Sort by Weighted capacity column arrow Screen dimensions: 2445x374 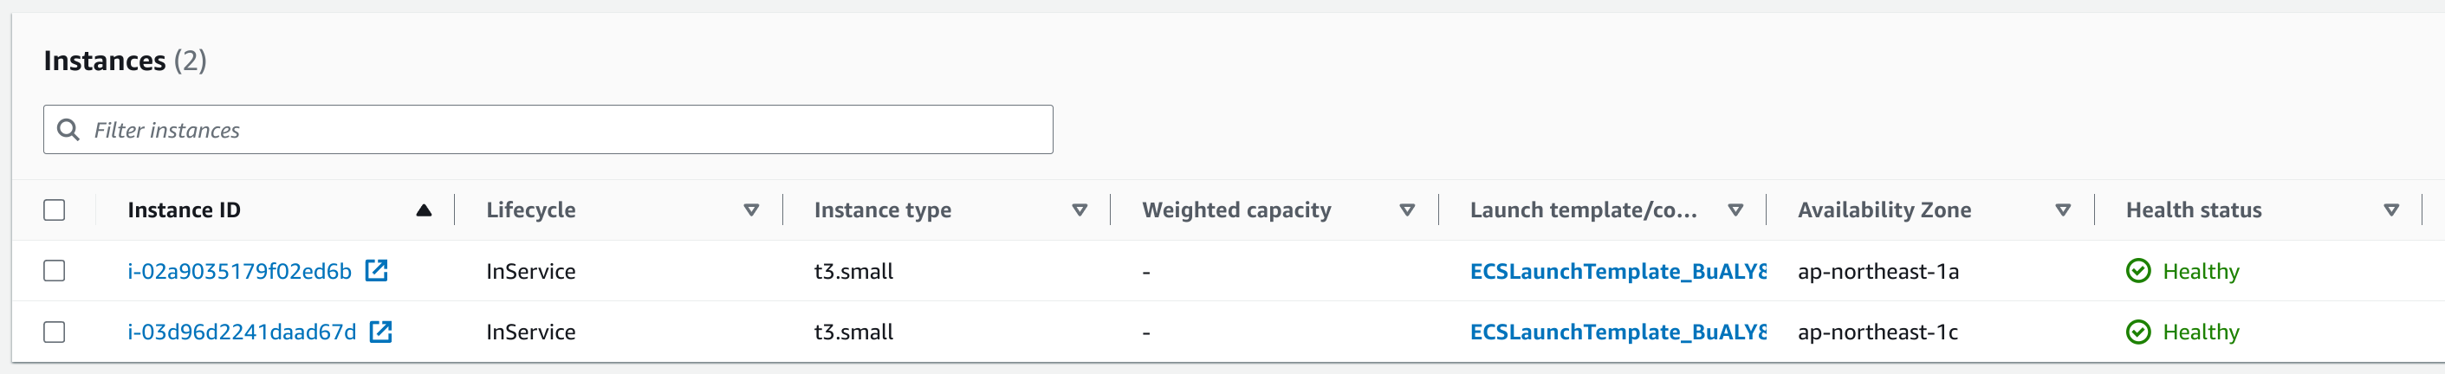click(x=1407, y=210)
